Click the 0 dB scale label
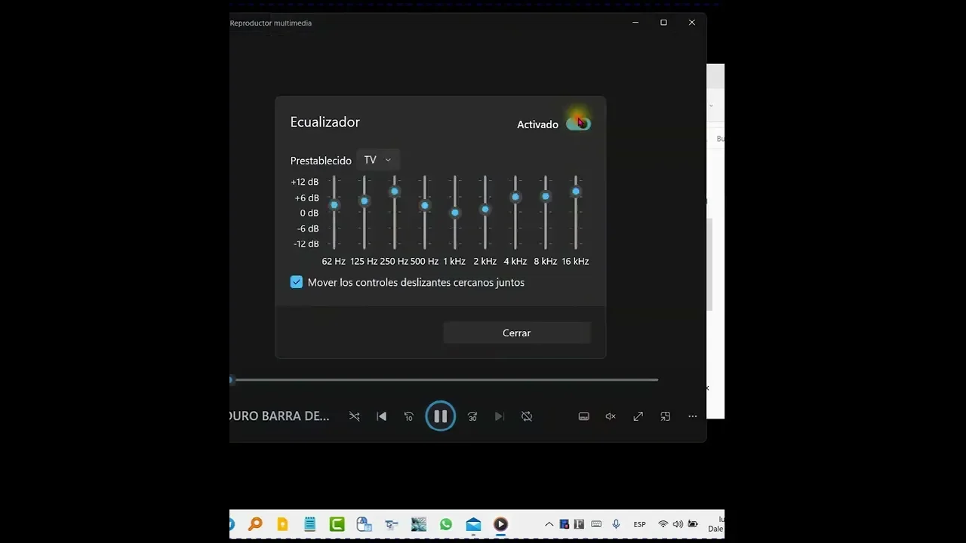 pyautogui.click(x=309, y=213)
